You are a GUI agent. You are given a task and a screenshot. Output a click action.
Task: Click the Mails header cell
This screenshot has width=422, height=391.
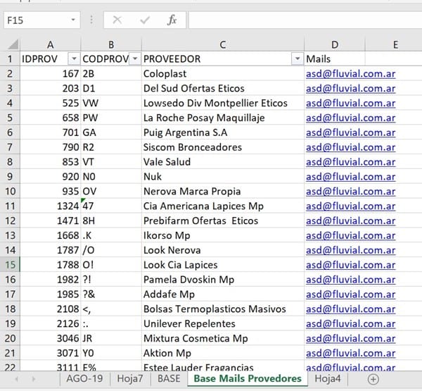coord(335,58)
